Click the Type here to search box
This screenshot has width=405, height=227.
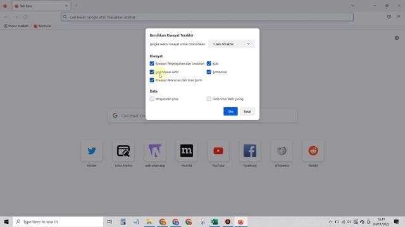click(58, 221)
